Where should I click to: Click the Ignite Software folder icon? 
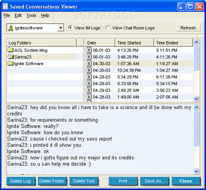10,63
